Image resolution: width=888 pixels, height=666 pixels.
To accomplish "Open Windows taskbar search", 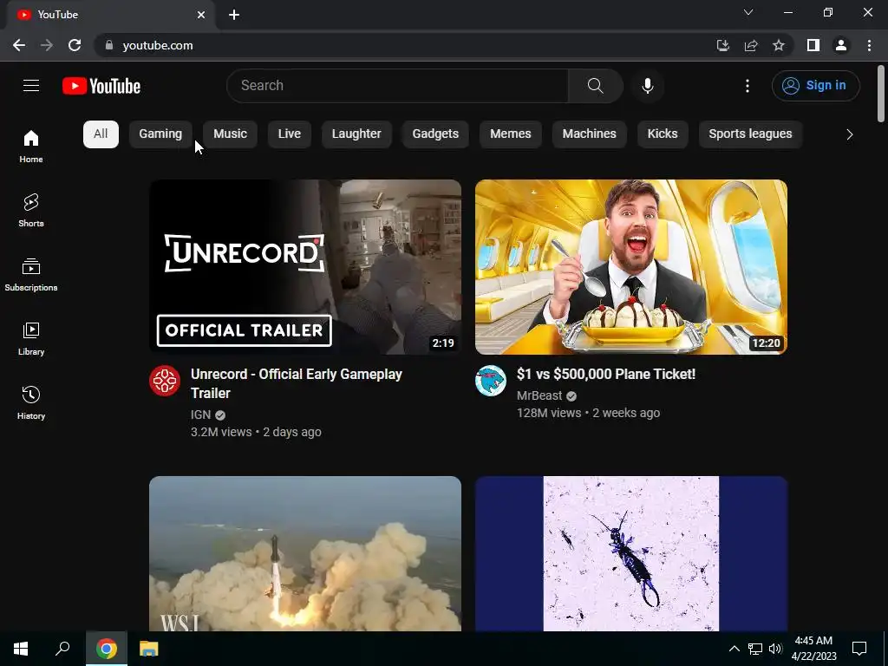I will tap(62, 649).
